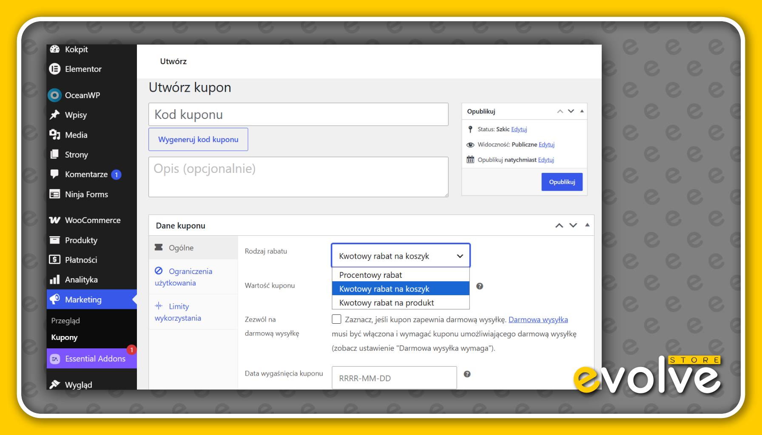
Task: Click the Ninja Forms icon
Action: [55, 194]
